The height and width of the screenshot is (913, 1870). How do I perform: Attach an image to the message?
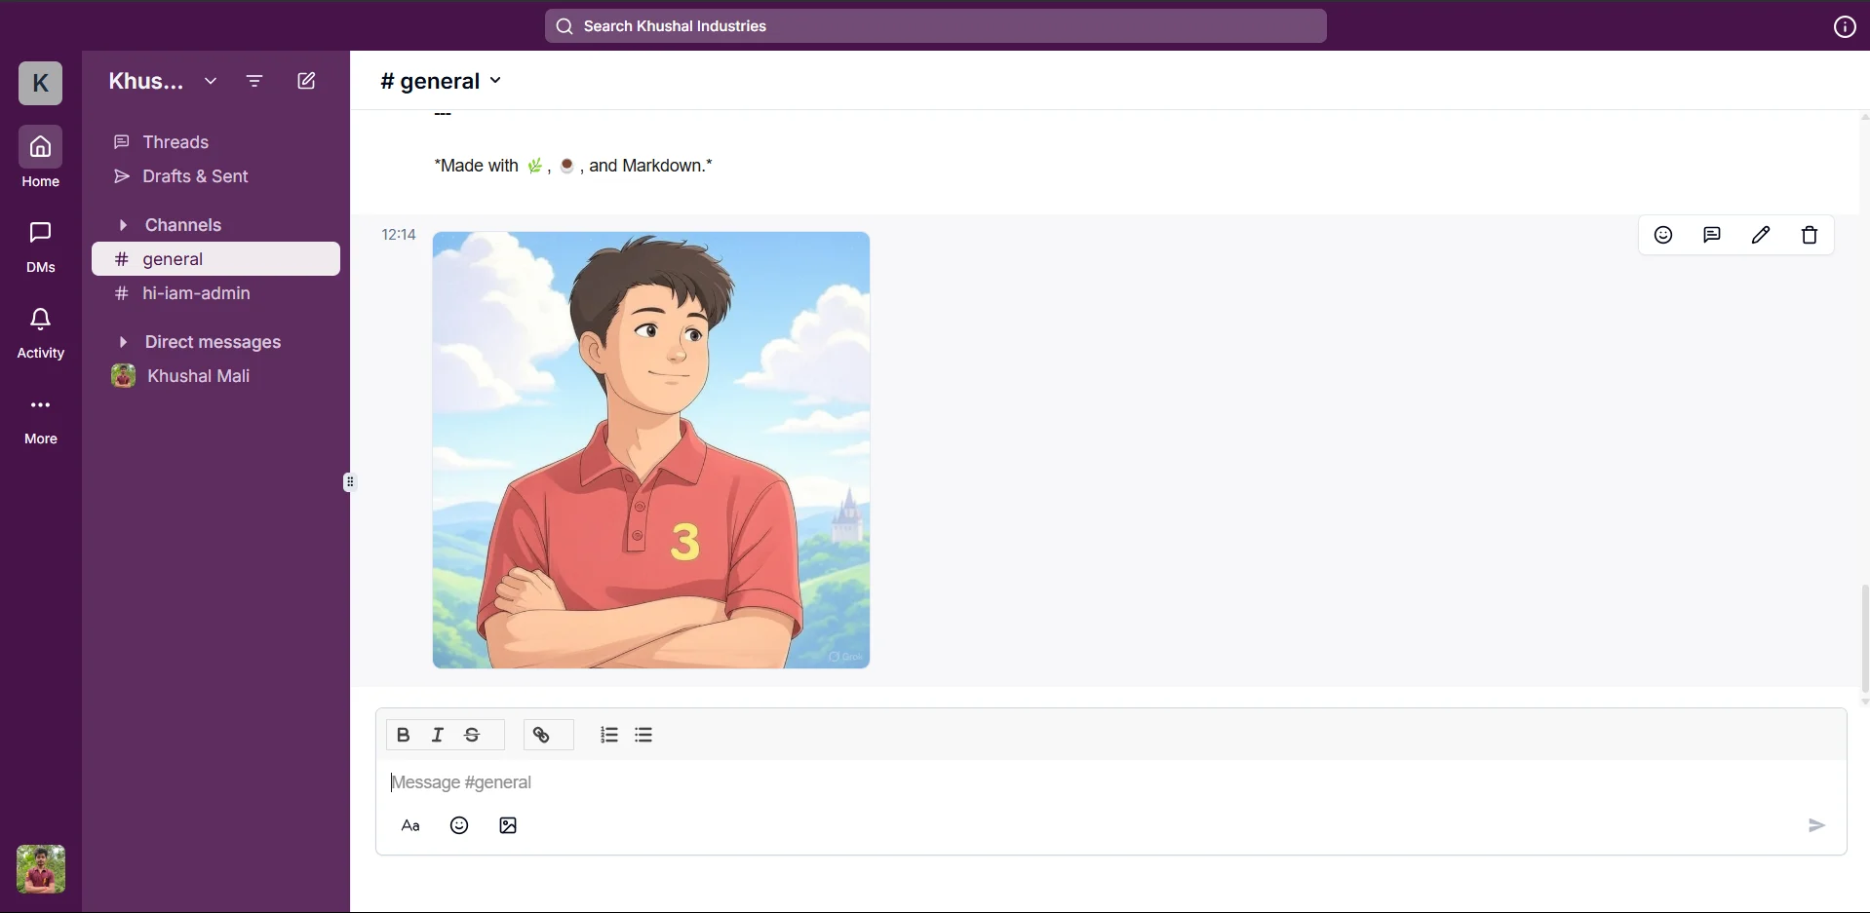tap(509, 826)
